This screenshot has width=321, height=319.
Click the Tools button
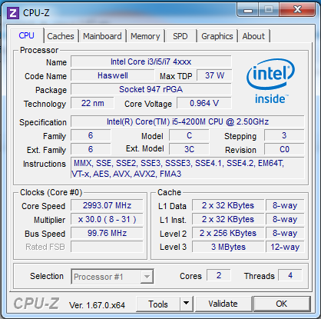158,304
